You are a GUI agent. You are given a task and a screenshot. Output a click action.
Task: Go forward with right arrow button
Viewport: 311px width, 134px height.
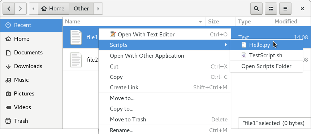21,9
